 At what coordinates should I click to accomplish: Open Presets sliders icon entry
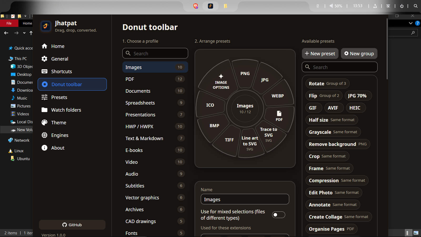(72, 97)
